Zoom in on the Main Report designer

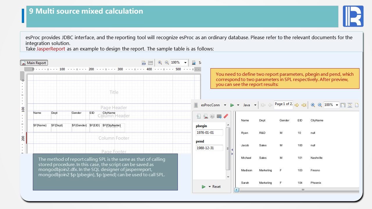point(160,62)
